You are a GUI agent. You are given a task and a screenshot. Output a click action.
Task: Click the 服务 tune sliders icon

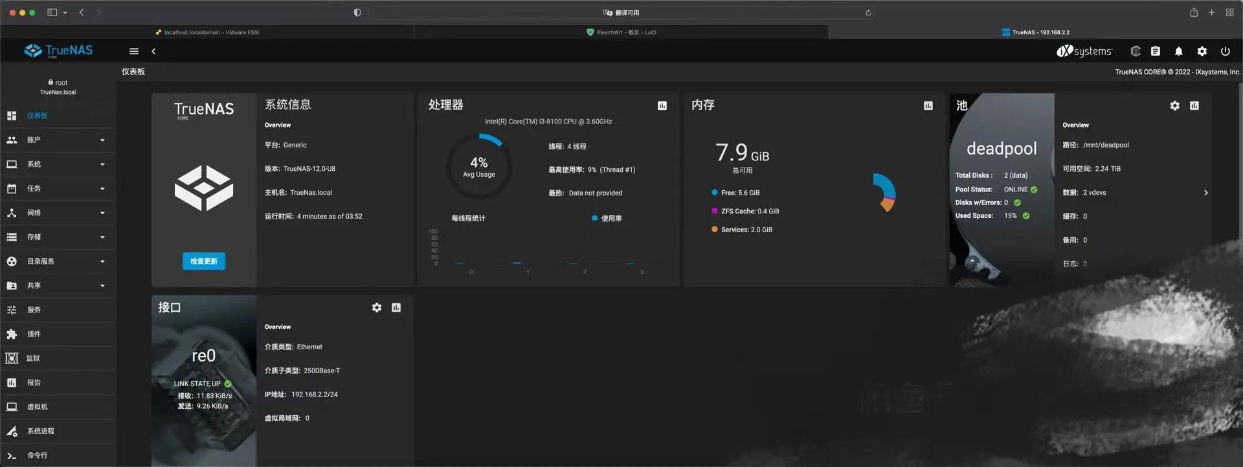tap(12, 310)
